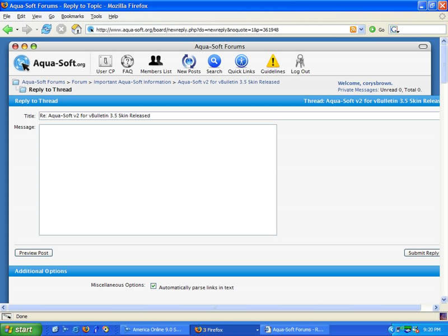Click into the Title input field
Screen dimensions: 448x336
coord(239,116)
